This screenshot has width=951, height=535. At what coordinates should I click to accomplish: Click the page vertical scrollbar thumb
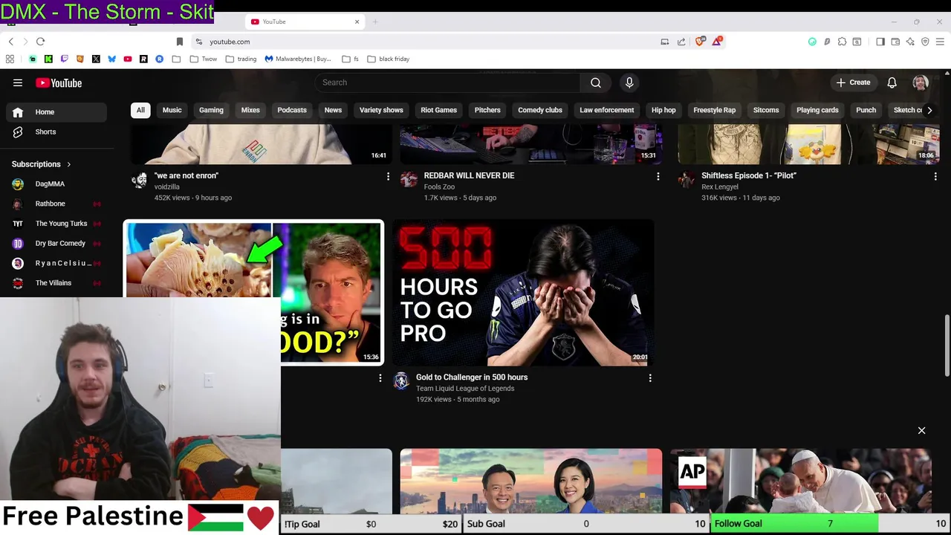click(947, 346)
